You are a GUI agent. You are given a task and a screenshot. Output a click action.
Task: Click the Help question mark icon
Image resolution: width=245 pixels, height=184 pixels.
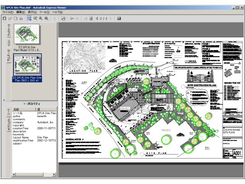click(119, 18)
